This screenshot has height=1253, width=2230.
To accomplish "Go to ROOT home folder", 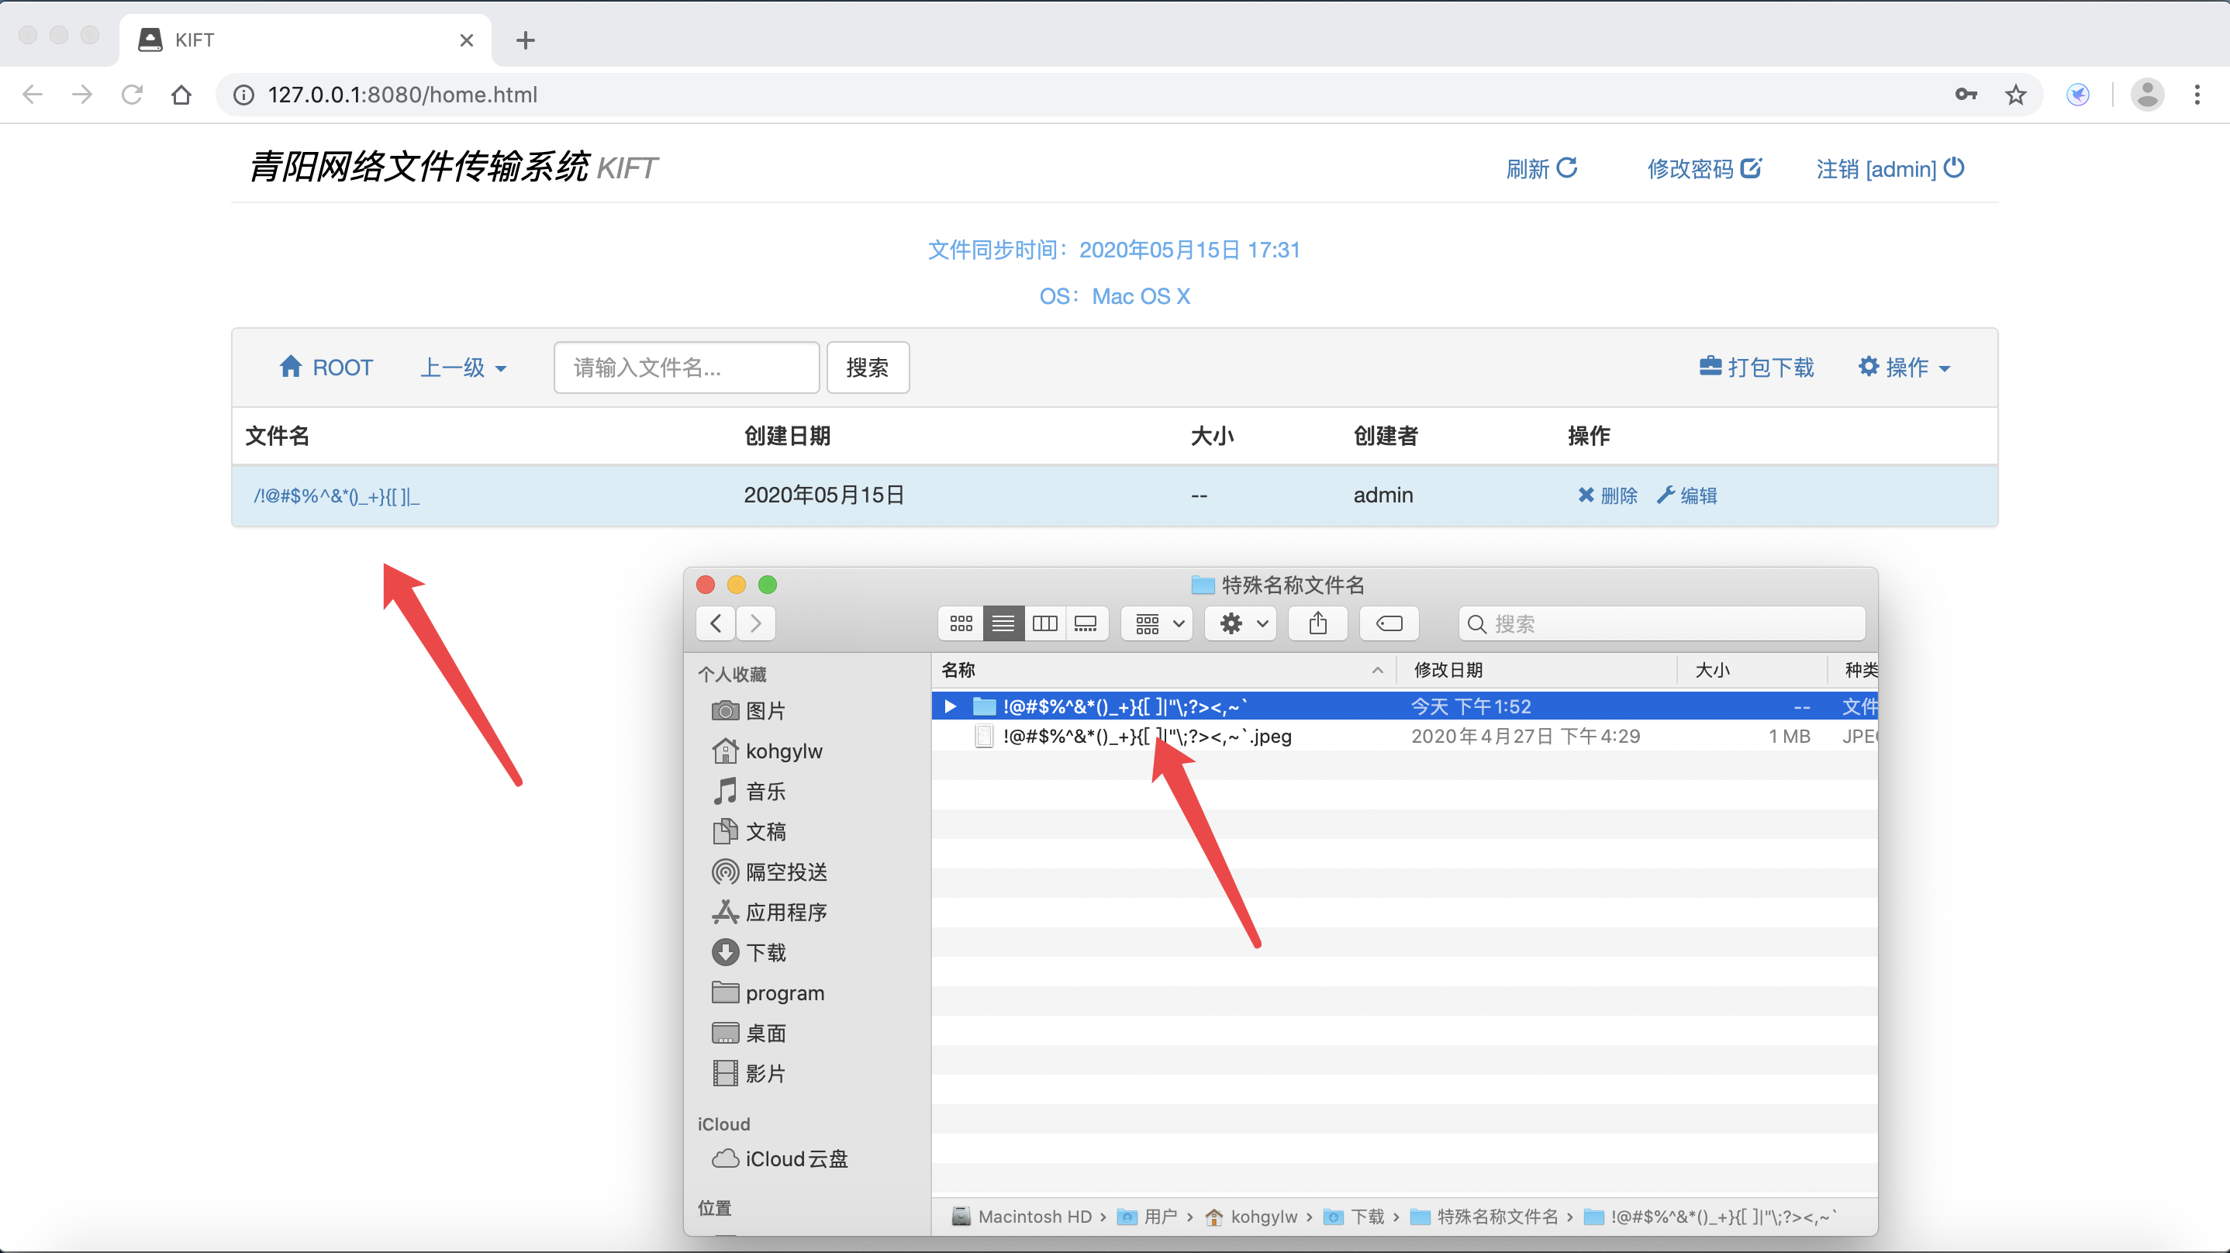I will point(326,368).
